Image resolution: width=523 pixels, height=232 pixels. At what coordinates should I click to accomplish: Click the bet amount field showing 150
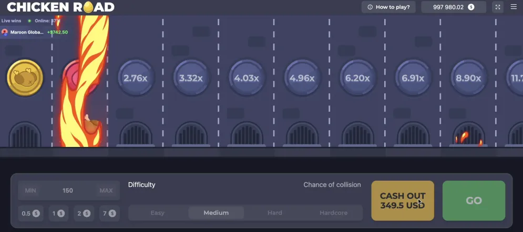(68, 191)
